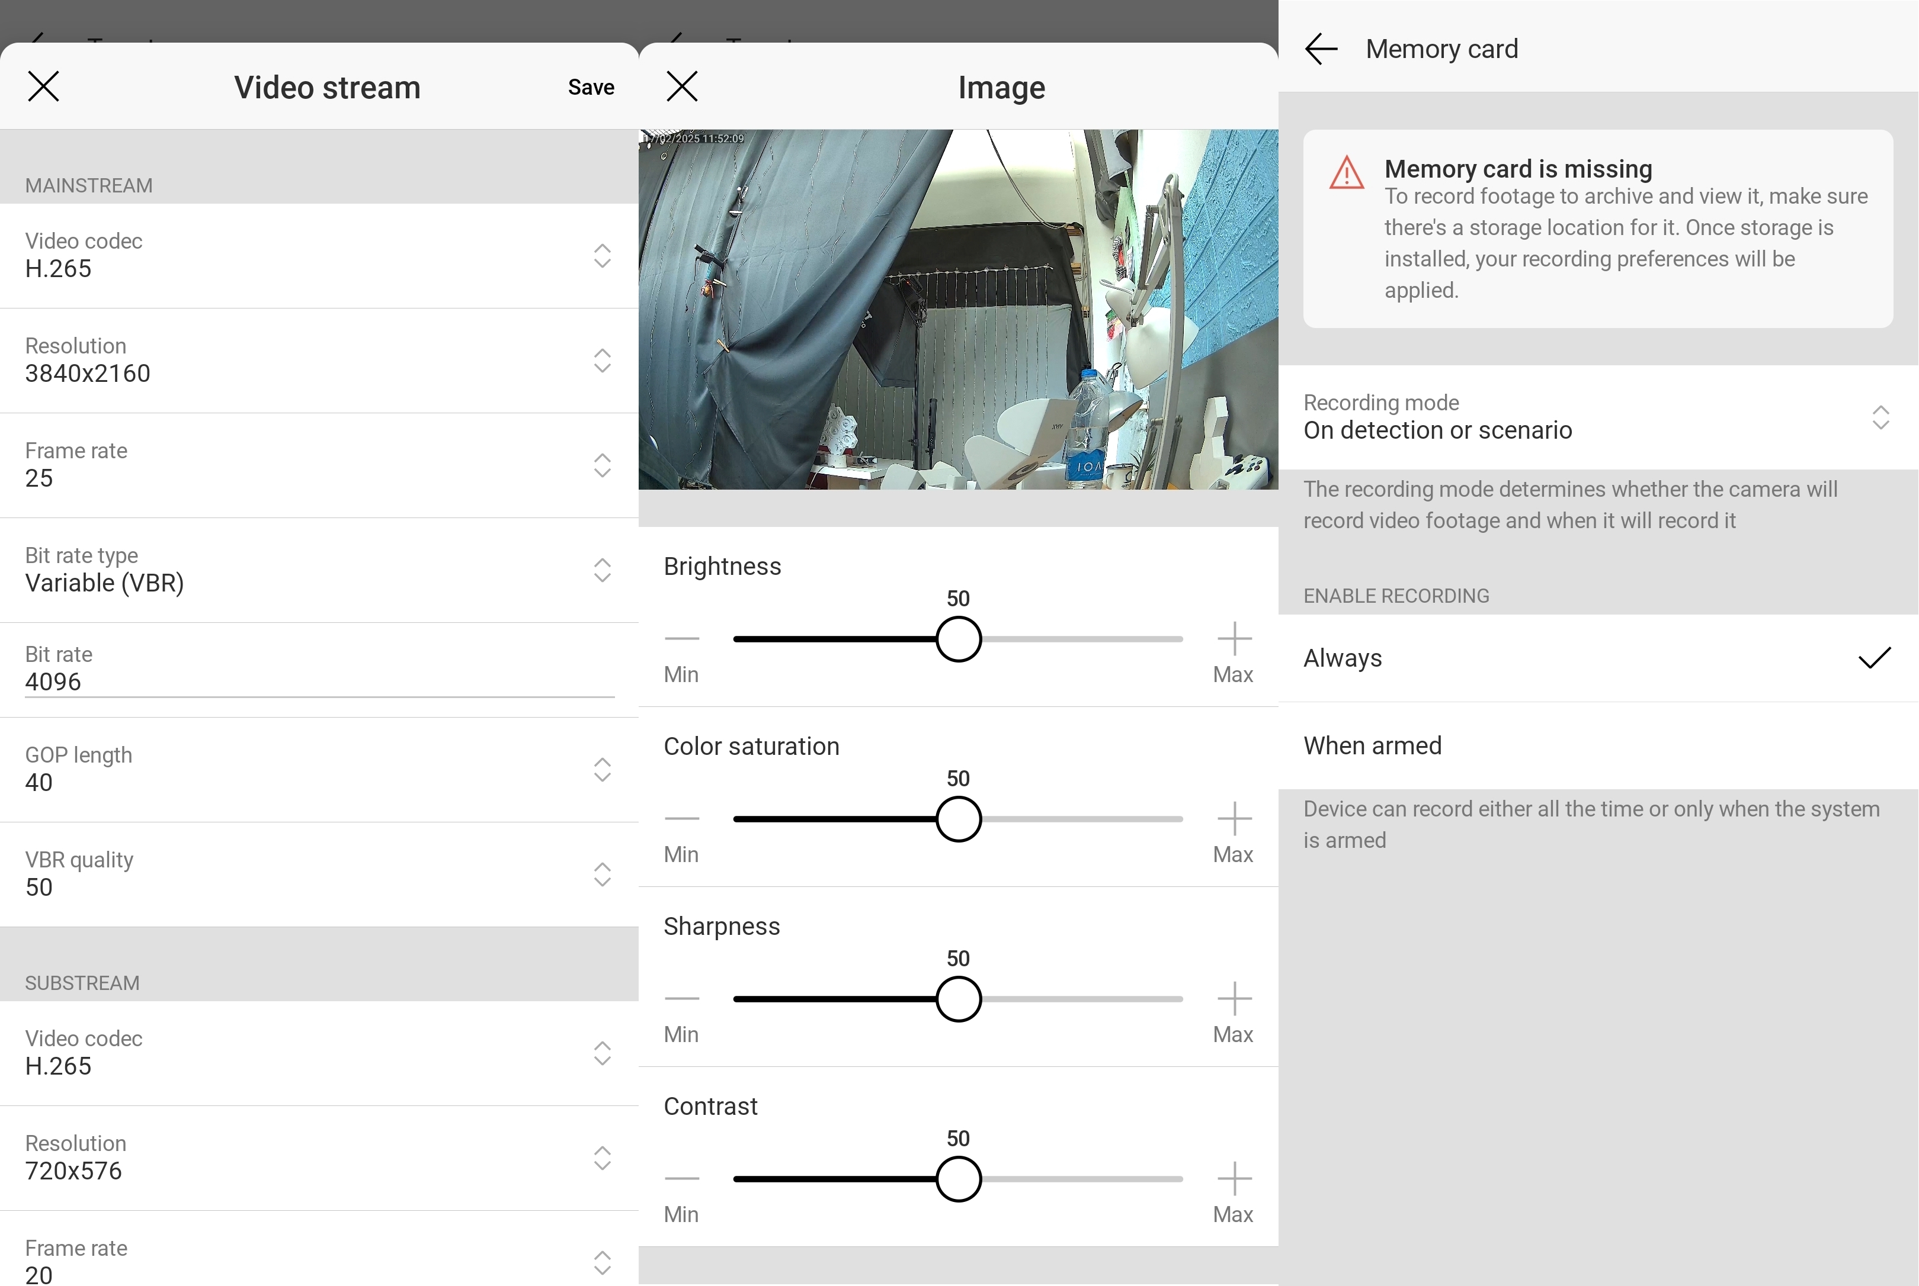This screenshot has width=1919, height=1286.
Task: Go back from Memory card screen
Action: pyautogui.click(x=1321, y=49)
